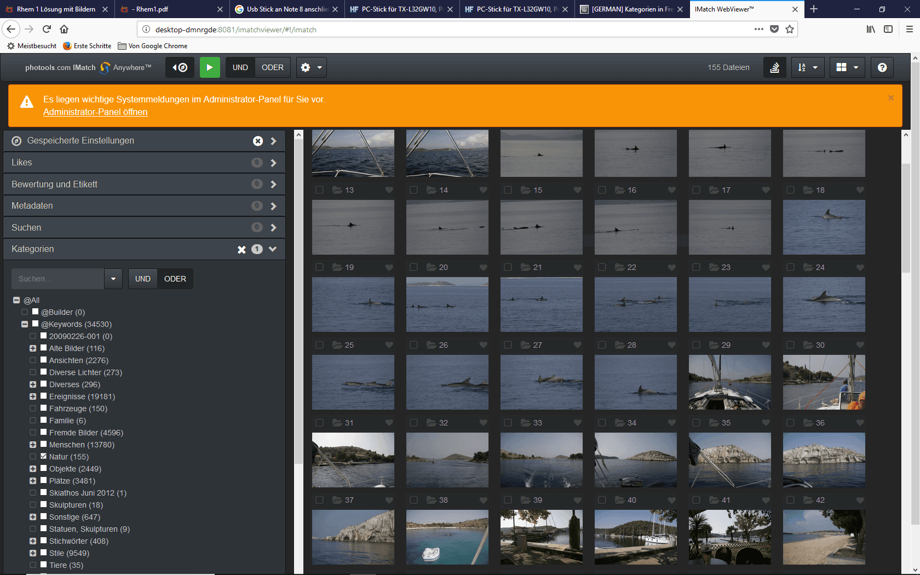
Task: Like image 13 with the heart icon
Action: point(389,190)
